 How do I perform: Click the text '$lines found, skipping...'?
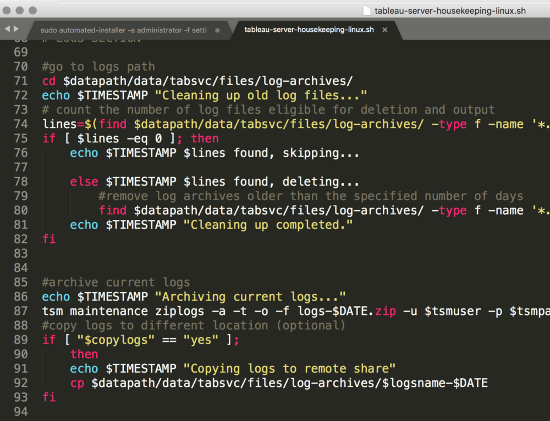(x=272, y=153)
